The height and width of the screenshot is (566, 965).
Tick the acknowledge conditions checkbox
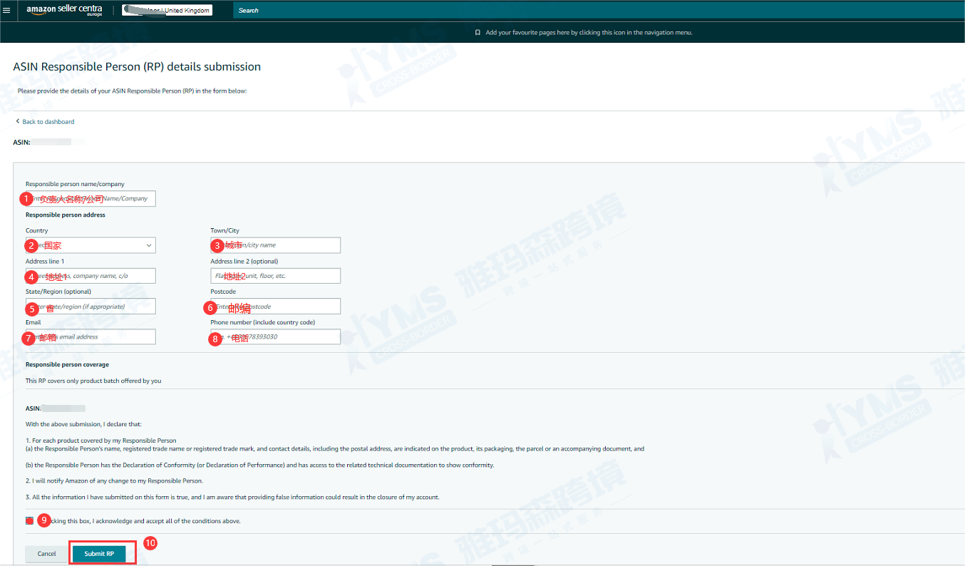point(29,521)
